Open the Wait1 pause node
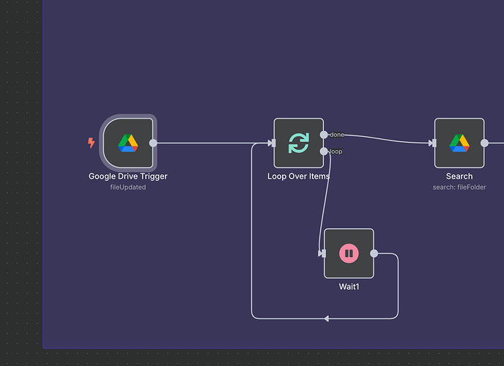This screenshot has height=366, width=504. point(349,253)
